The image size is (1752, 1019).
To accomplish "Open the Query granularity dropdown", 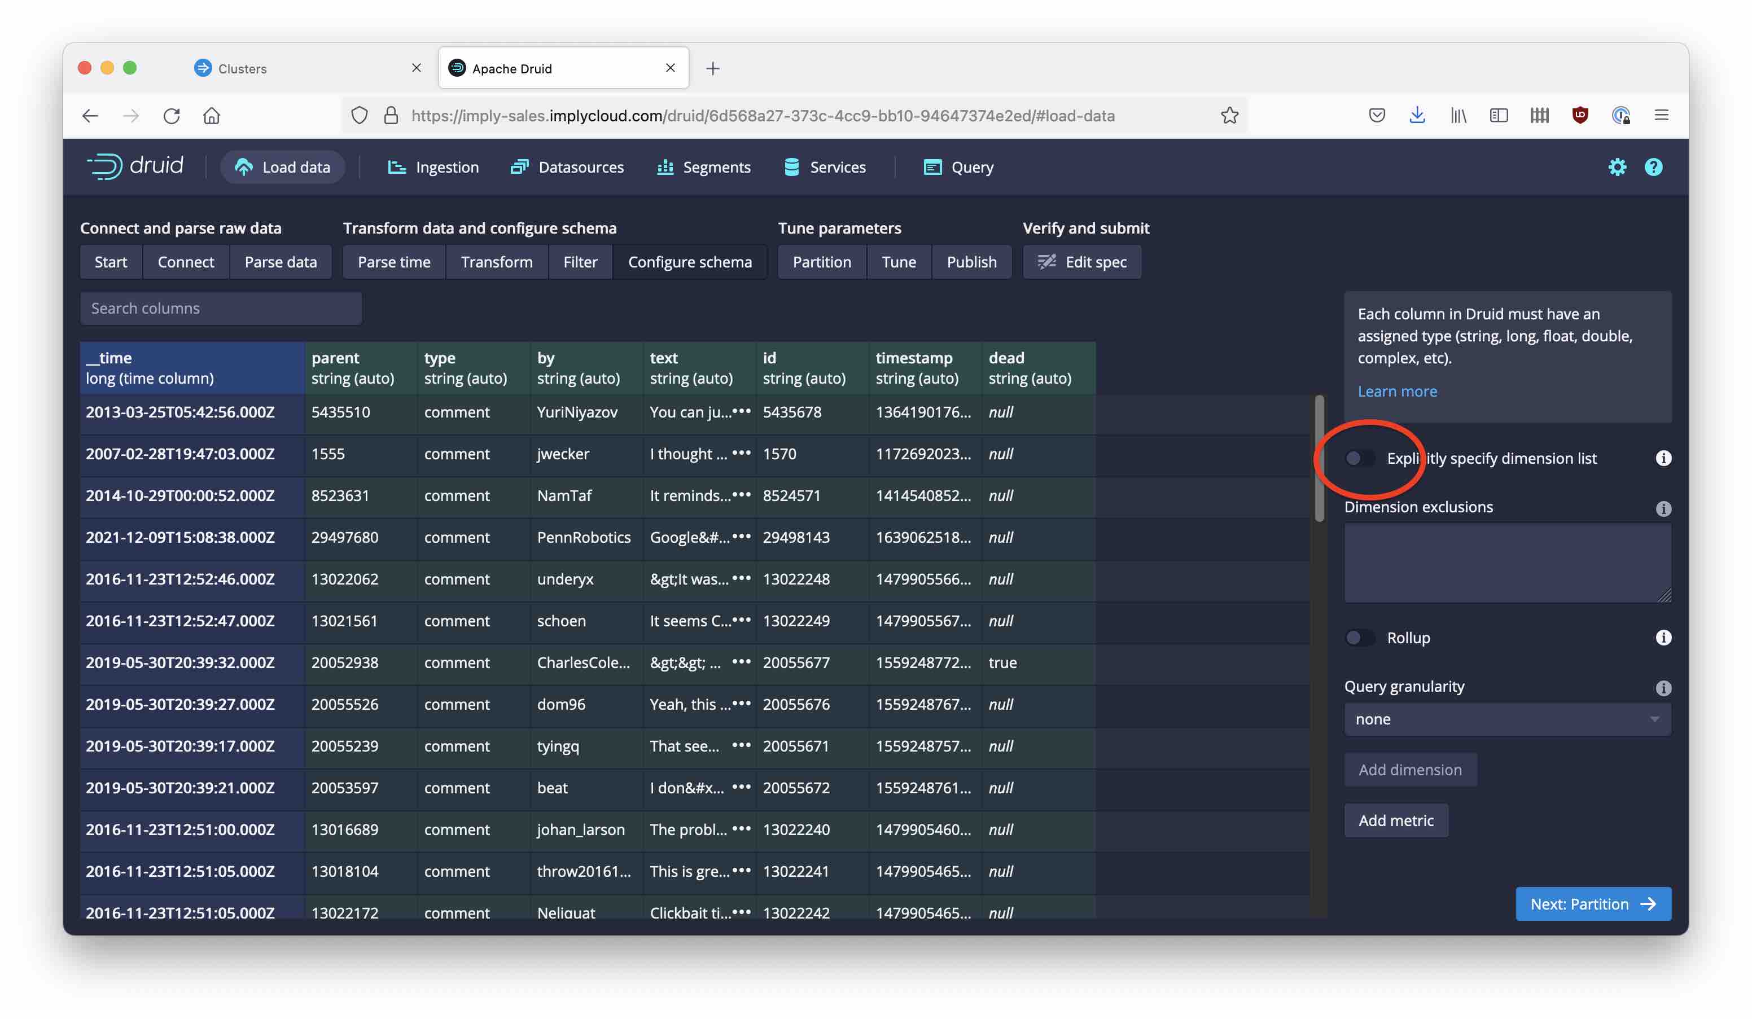I will (1506, 719).
